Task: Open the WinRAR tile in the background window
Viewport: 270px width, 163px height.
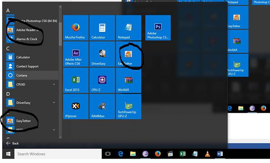Action: pos(238,41)
